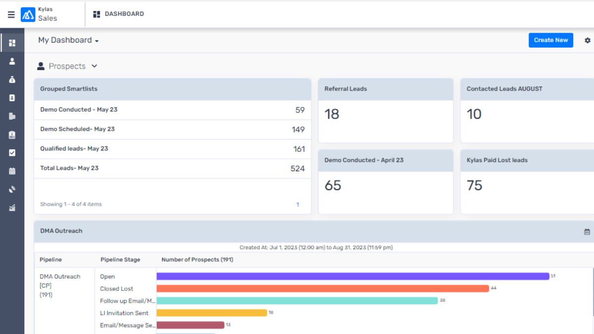
Task: Select the Products briefcase icon in sidebar
Action: pos(12,135)
